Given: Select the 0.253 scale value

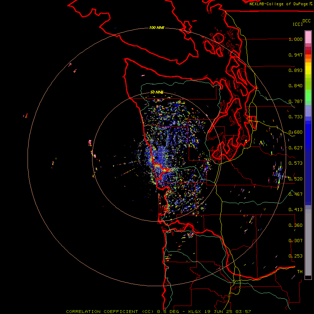Looking at the screenshot, I should pos(296,256).
